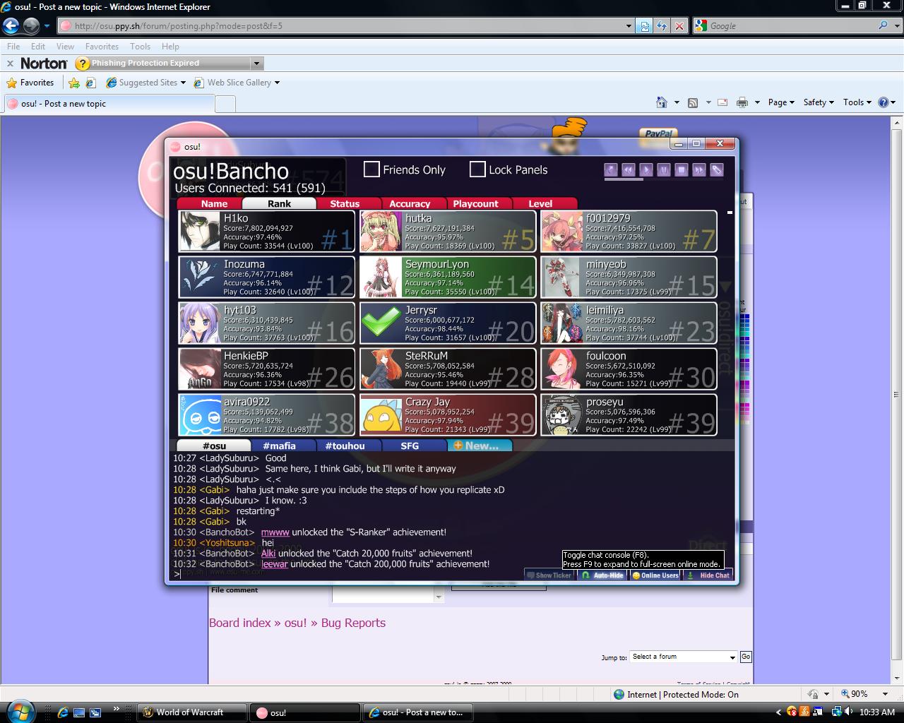Screen dimensions: 904x723
Task: Click mwww's name in chat
Action: (275, 532)
